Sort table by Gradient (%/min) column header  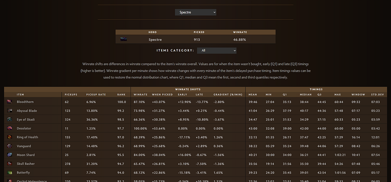click(x=228, y=94)
